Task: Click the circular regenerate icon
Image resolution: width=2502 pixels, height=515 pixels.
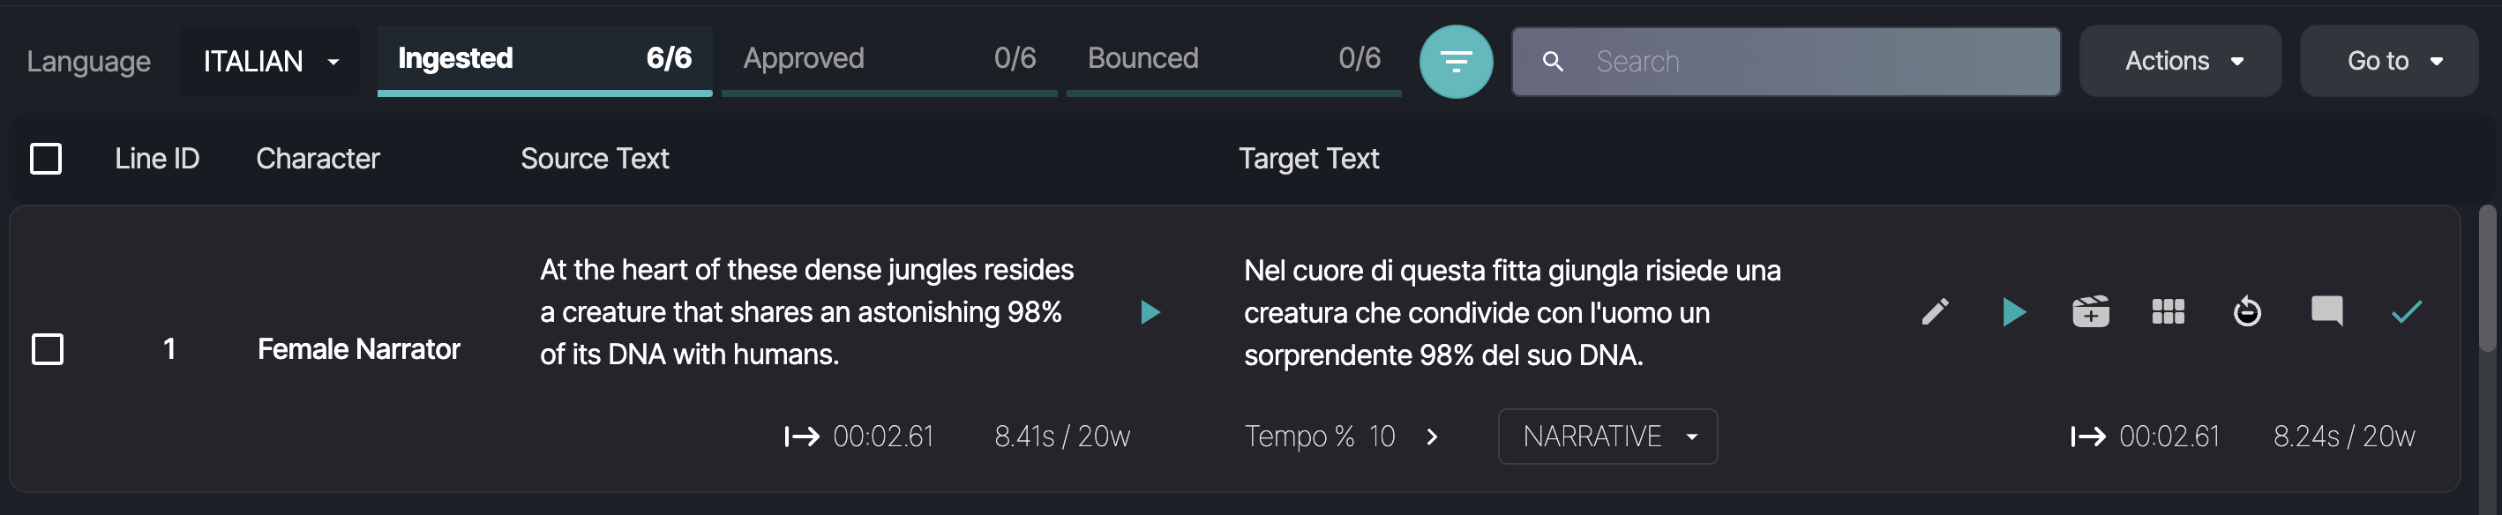Action: (2246, 312)
